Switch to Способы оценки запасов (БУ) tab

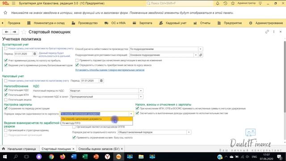click(x=99, y=149)
